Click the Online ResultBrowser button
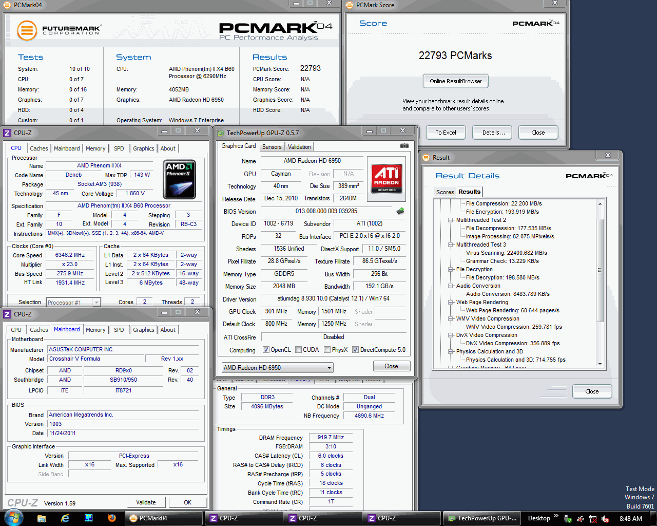 456,81
